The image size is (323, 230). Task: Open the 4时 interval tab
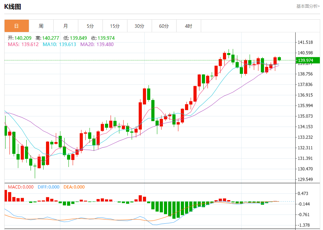point(189,26)
